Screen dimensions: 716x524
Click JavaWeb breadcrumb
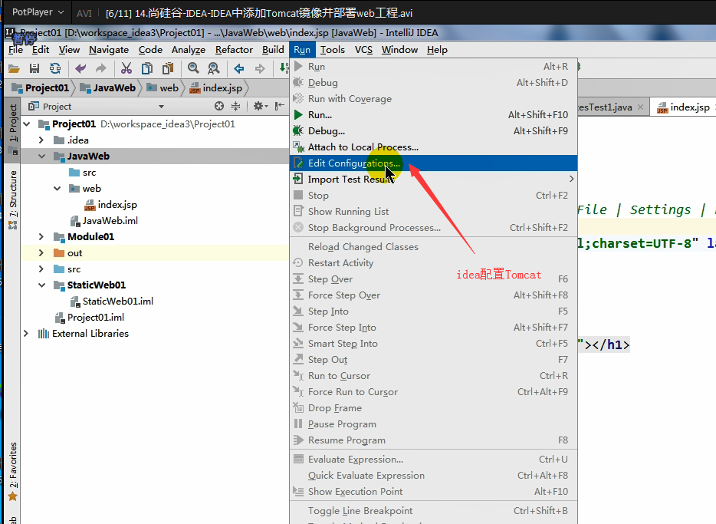108,87
